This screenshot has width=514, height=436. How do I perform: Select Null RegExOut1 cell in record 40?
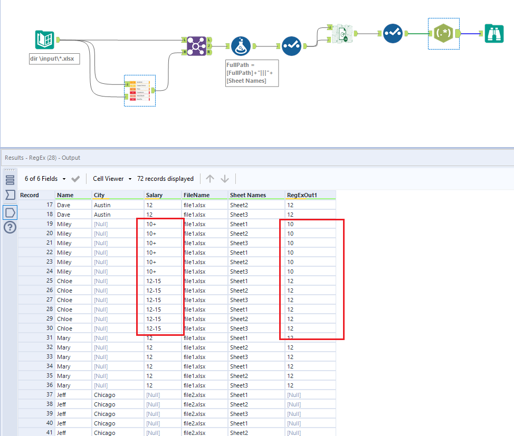pos(310,423)
